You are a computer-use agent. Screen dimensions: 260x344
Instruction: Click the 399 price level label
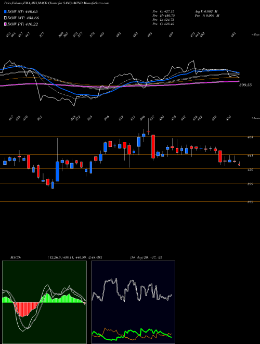coord(250,184)
